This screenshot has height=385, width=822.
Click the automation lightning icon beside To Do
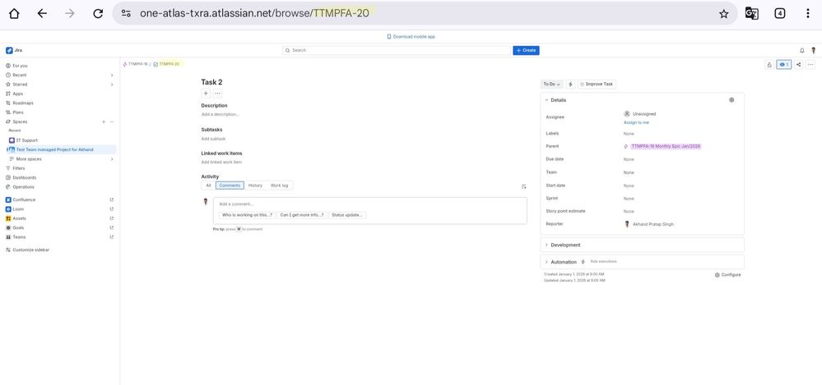click(x=570, y=84)
